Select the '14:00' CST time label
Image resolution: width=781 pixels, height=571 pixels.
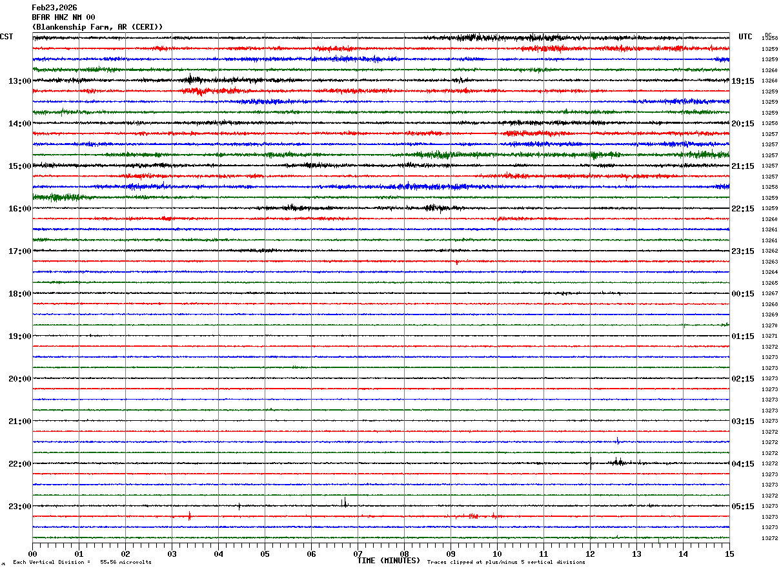click(x=19, y=124)
